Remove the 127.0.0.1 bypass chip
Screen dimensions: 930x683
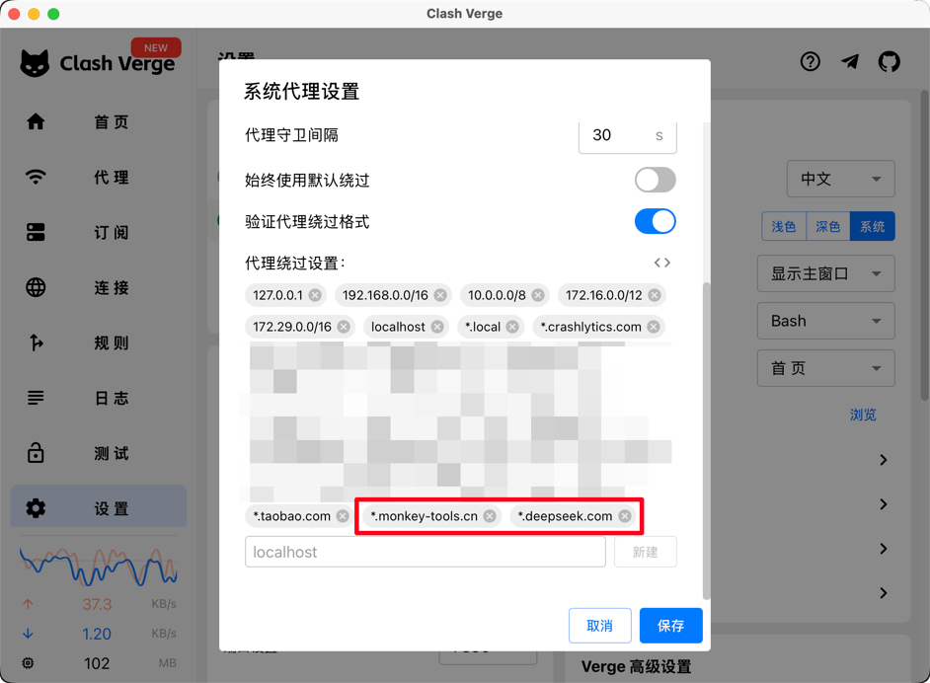315,295
